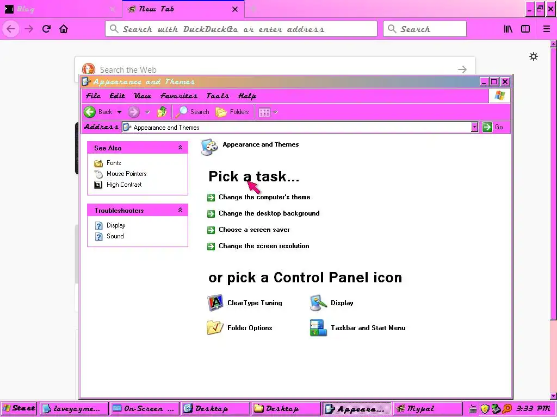Image resolution: width=557 pixels, height=417 pixels.
Task: Click the green Go button
Action: tap(493, 127)
